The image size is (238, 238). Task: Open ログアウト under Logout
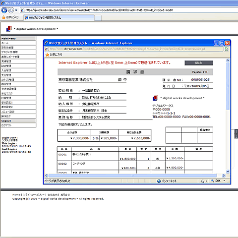(18, 125)
